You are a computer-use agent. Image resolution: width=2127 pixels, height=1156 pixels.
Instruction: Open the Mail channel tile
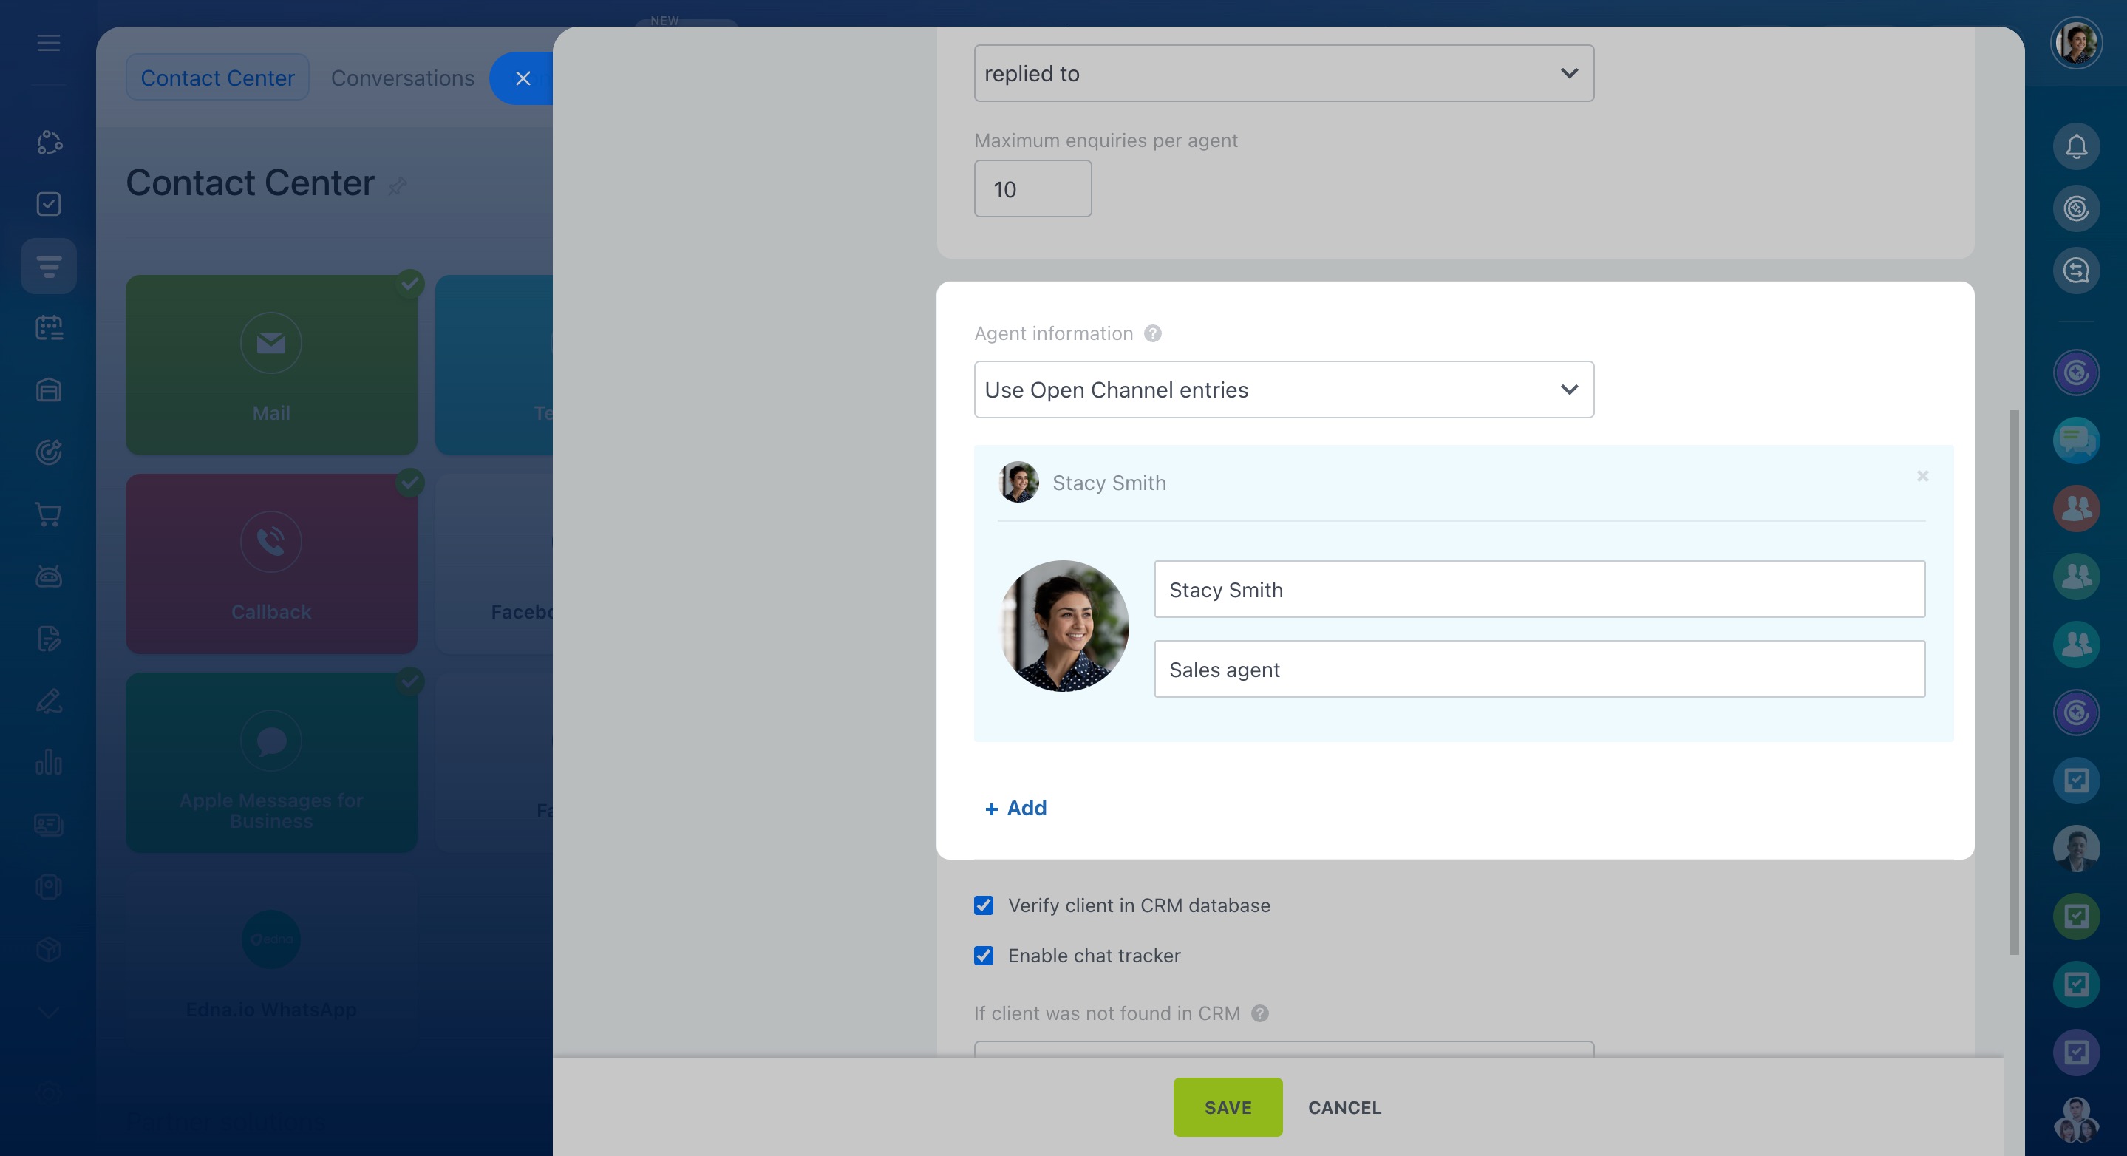[x=270, y=365]
